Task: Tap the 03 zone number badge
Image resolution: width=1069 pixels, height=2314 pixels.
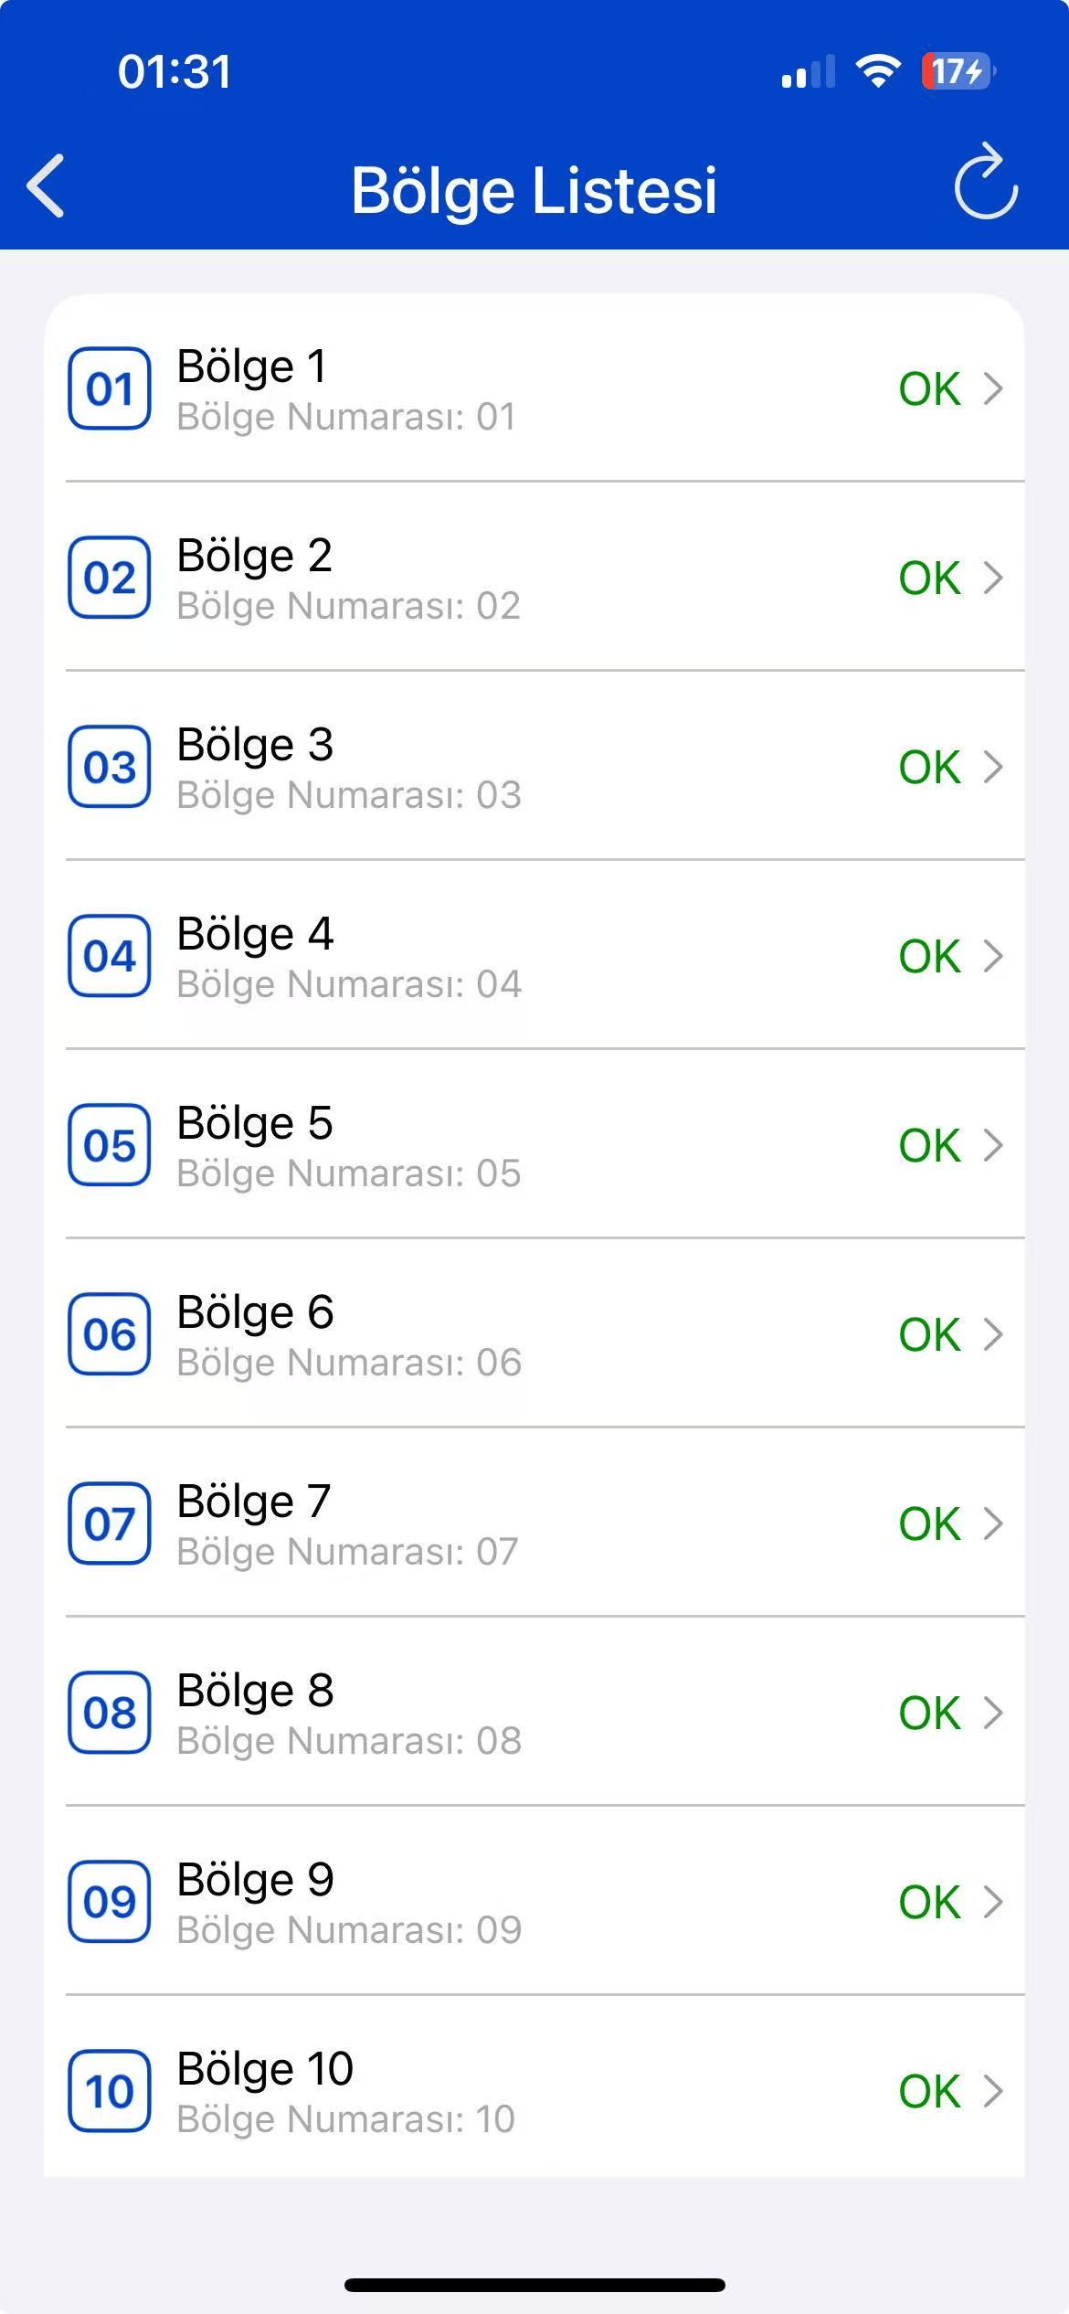Action: 110,767
